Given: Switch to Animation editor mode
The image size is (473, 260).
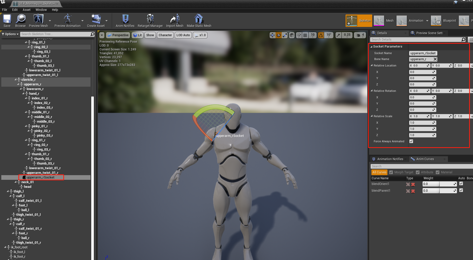Looking at the screenshot, I should point(410,21).
